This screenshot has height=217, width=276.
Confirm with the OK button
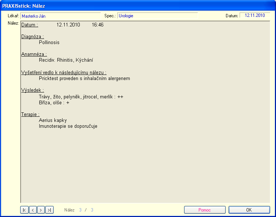coord(249,210)
